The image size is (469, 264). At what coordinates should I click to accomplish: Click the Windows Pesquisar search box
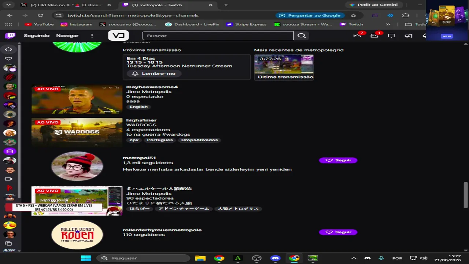coord(143,258)
